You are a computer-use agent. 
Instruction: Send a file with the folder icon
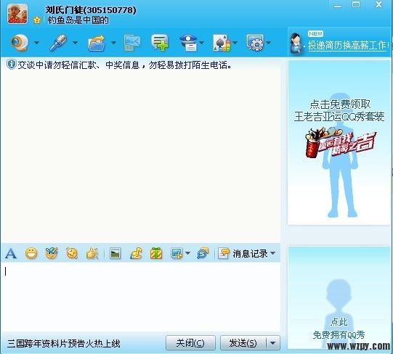click(97, 43)
